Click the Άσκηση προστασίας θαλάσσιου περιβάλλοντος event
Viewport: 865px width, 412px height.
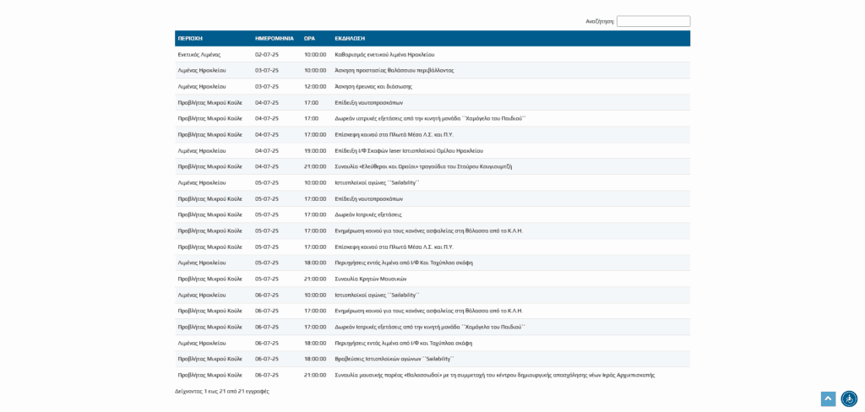[x=394, y=70]
